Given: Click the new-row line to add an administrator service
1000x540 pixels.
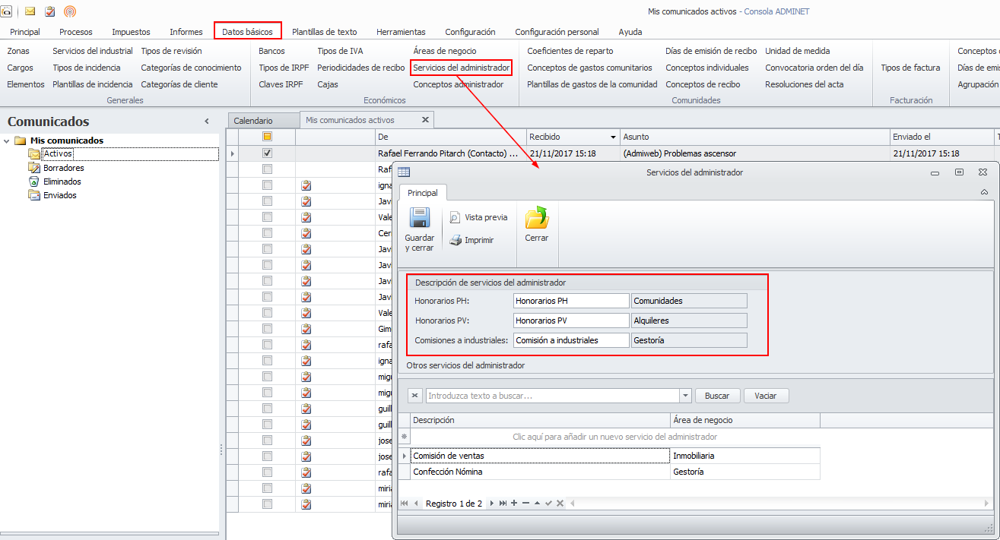Looking at the screenshot, I should (615, 437).
